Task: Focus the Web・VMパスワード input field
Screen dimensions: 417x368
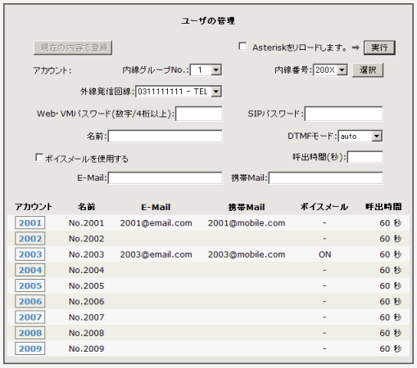Action: pos(199,114)
